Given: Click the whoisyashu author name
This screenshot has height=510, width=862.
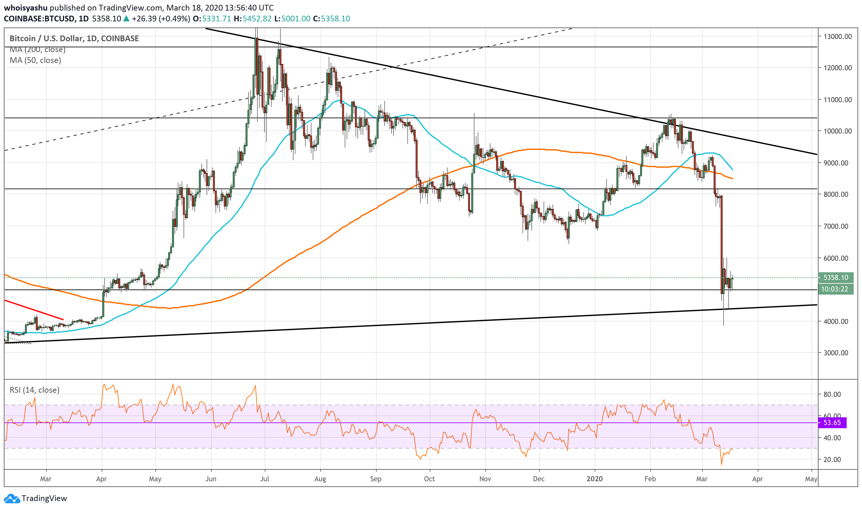Looking at the screenshot, I should (x=26, y=8).
